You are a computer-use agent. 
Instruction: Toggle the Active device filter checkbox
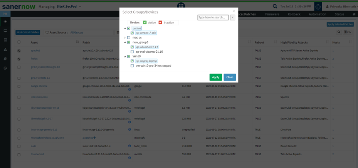(x=145, y=23)
